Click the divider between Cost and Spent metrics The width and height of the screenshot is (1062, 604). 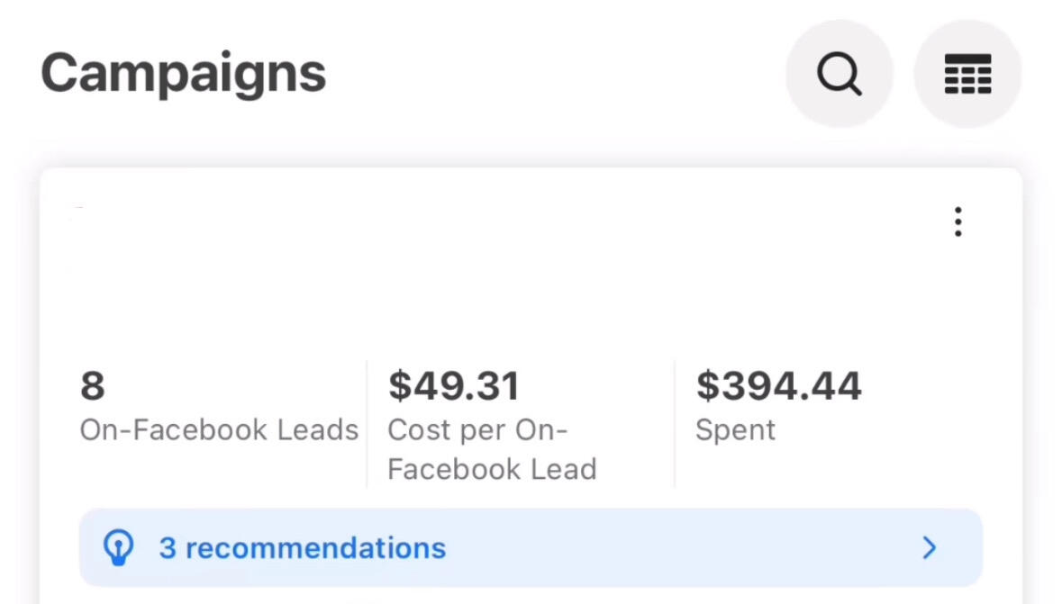675,424
